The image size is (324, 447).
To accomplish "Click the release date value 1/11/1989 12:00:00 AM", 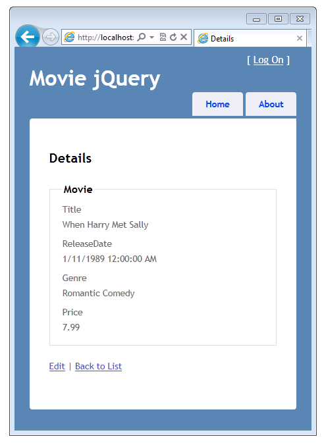I will [x=109, y=259].
